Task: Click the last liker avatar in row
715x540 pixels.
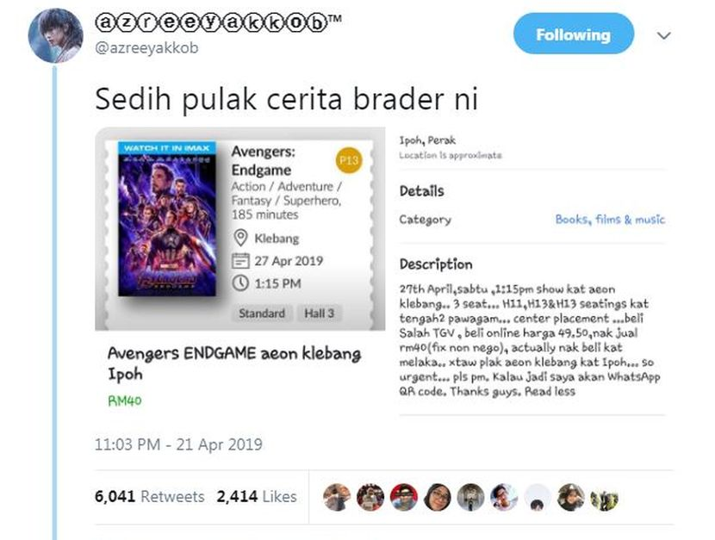Action: (604, 499)
